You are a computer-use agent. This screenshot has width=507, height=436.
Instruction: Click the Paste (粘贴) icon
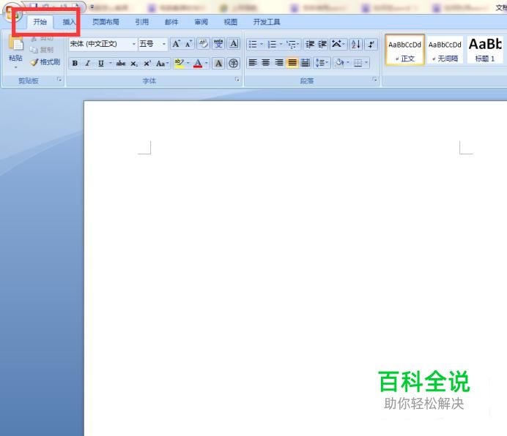[15, 44]
